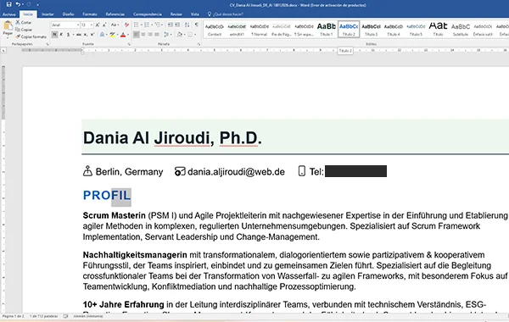Increase font size with the grow icon
The width and height of the screenshot is (509, 322).
point(98,25)
